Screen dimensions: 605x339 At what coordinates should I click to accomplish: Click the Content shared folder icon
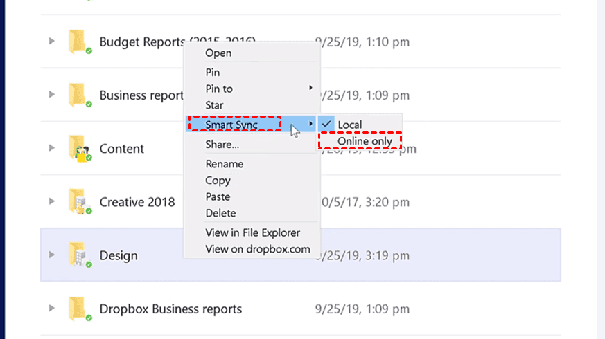pyautogui.click(x=78, y=149)
